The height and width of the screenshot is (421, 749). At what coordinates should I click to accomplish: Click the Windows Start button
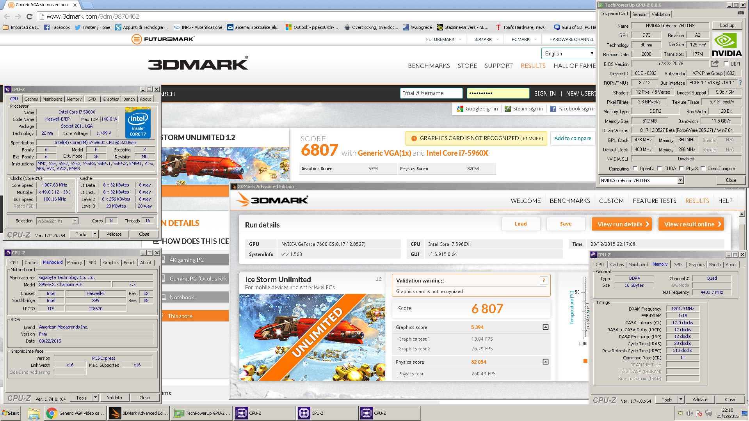(11, 413)
